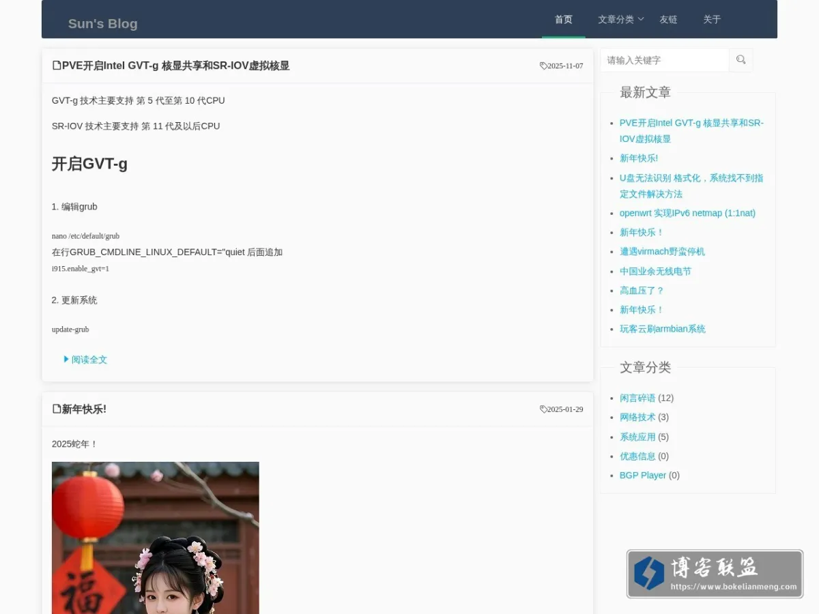Screen dimensions: 819x614
Task: Click the tag icon next to 2025-11-07
Action: tap(543, 66)
